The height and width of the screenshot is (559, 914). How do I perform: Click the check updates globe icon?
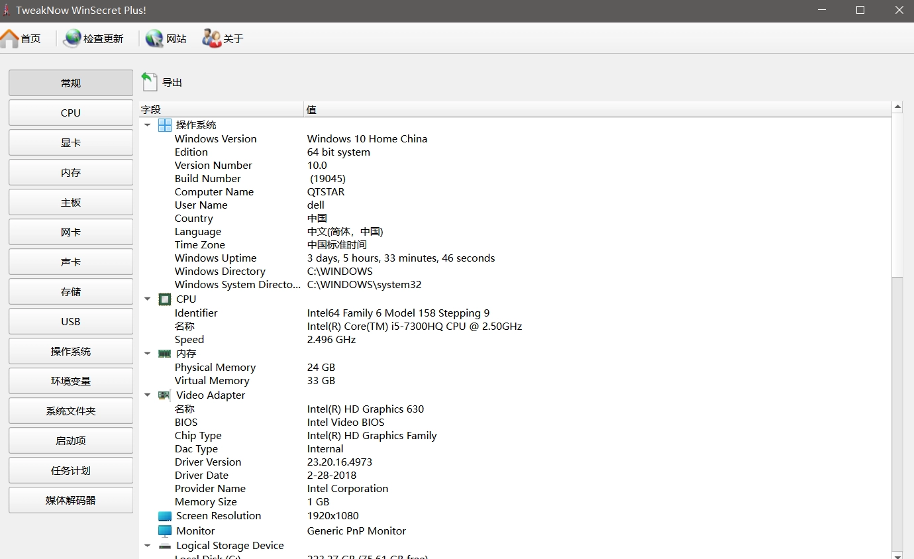[x=72, y=38]
